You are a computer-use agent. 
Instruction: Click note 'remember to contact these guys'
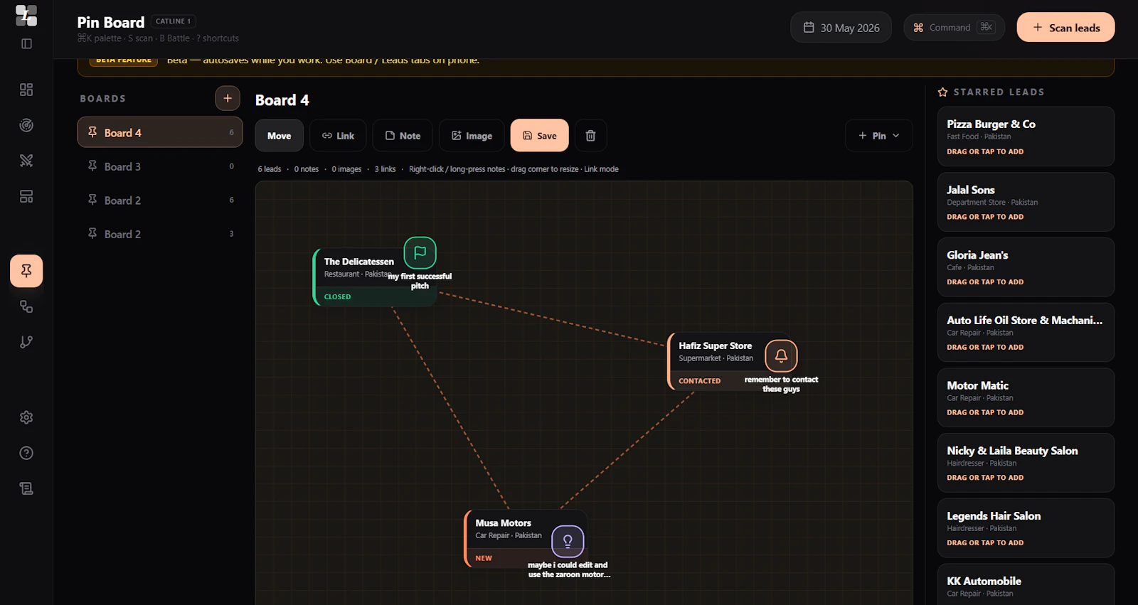pos(781,384)
